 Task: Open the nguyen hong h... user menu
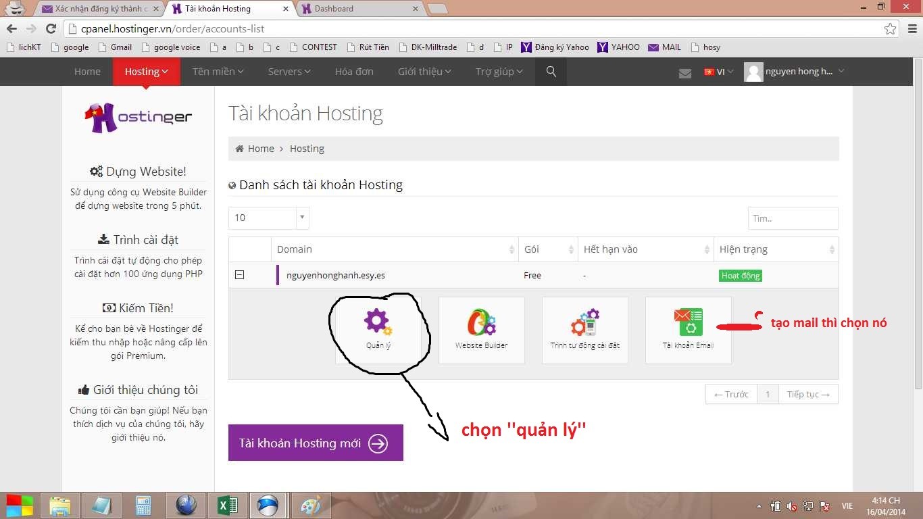point(795,72)
